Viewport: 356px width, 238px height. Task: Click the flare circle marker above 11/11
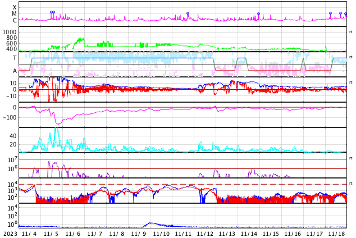pos(188,13)
